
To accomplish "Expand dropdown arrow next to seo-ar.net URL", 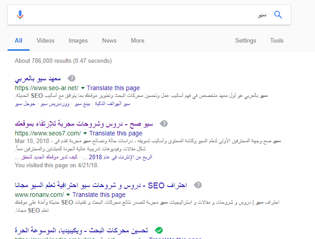I will (83, 88).
